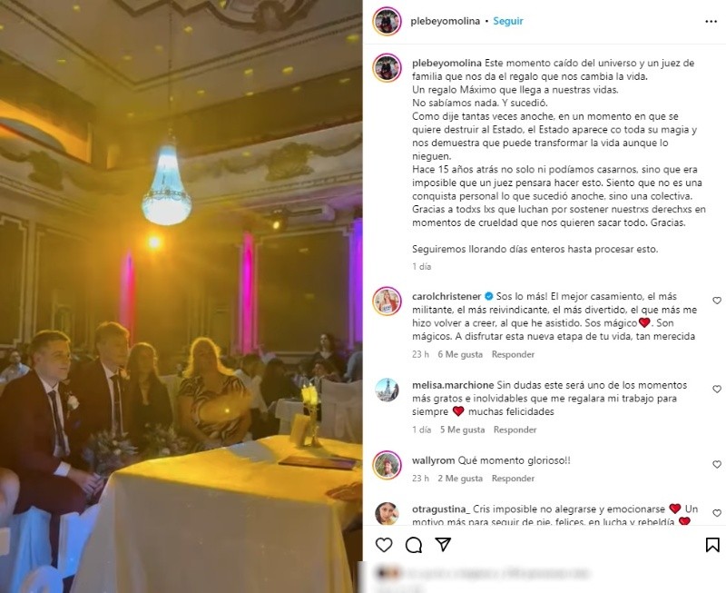
Task: Open plebeyomolina profile from header username
Action: 445,21
